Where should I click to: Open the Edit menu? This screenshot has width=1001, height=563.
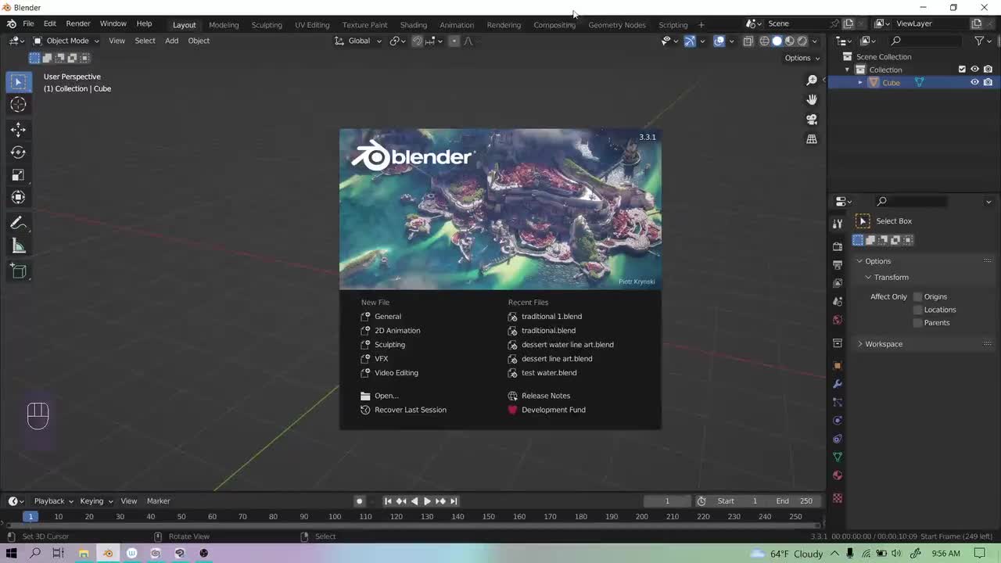coord(50,24)
